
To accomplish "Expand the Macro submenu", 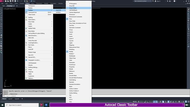I will (x=39, y=47).
